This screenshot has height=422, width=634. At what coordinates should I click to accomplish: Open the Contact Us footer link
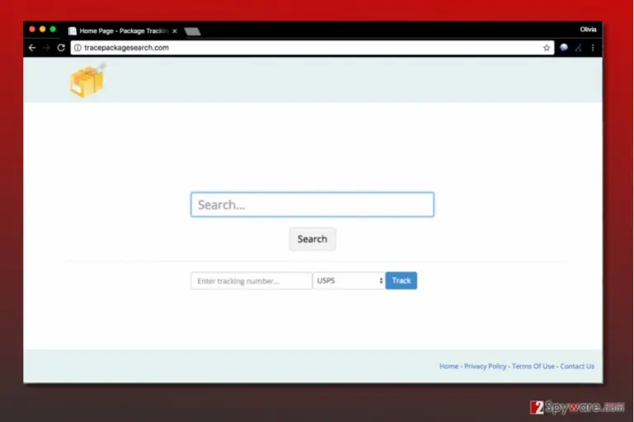click(x=577, y=366)
